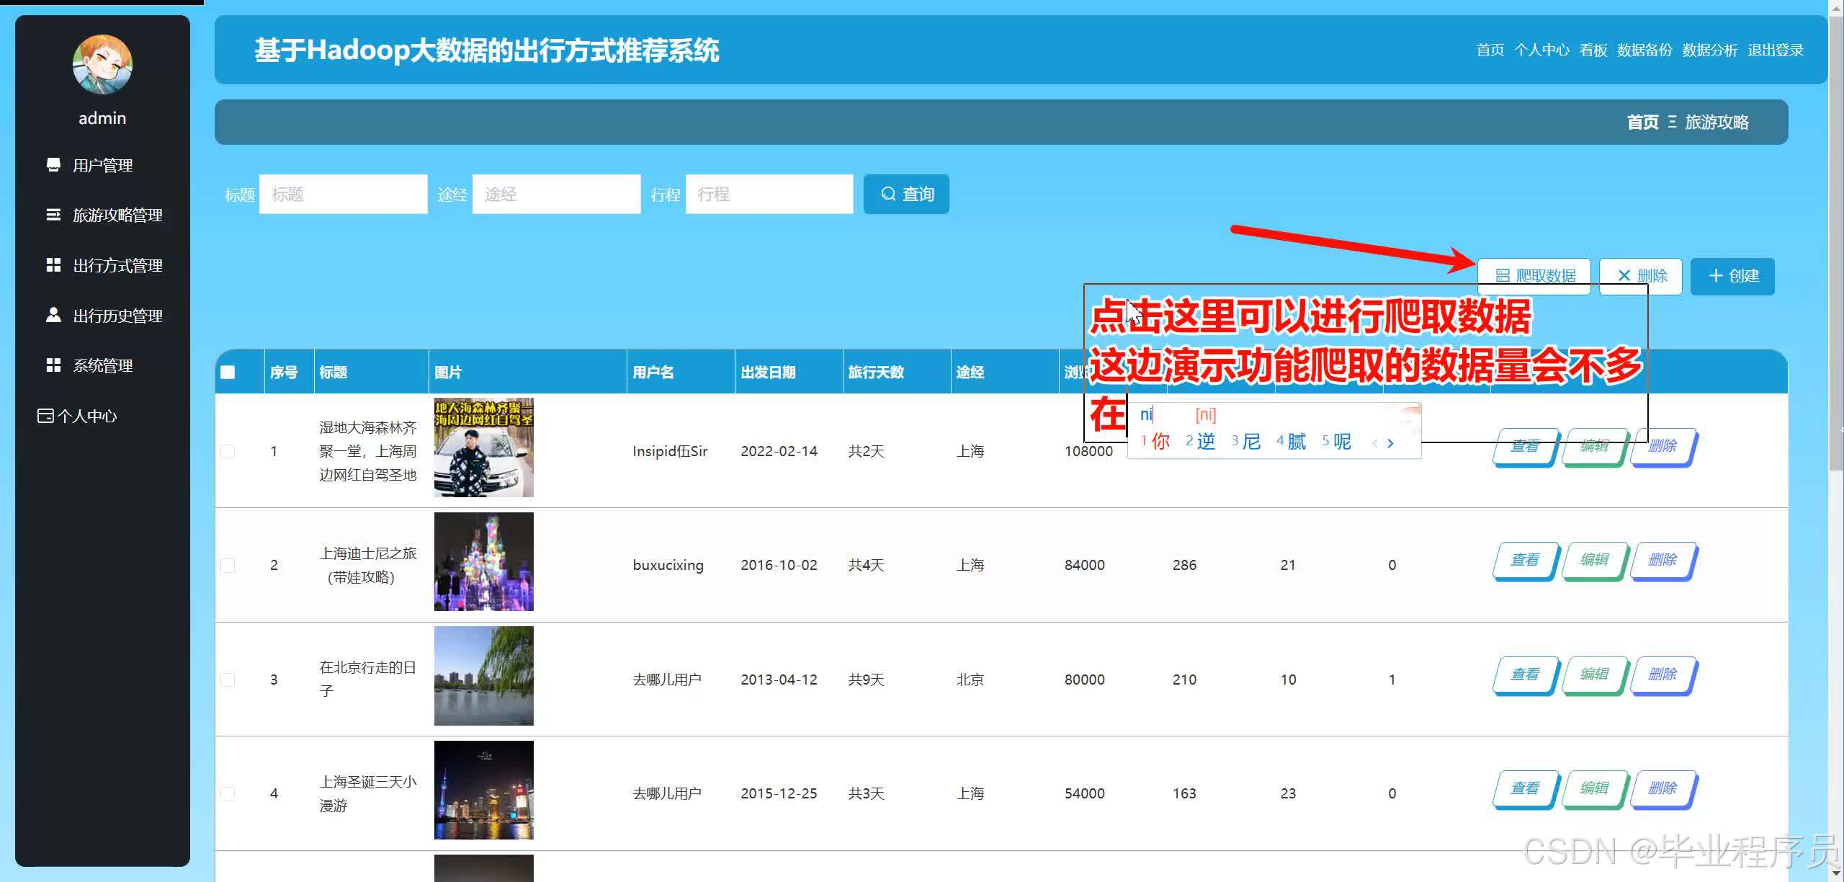Screen dimensions: 1844x882
Task: Open 用户管理 in the sidebar
Action: click(102, 165)
